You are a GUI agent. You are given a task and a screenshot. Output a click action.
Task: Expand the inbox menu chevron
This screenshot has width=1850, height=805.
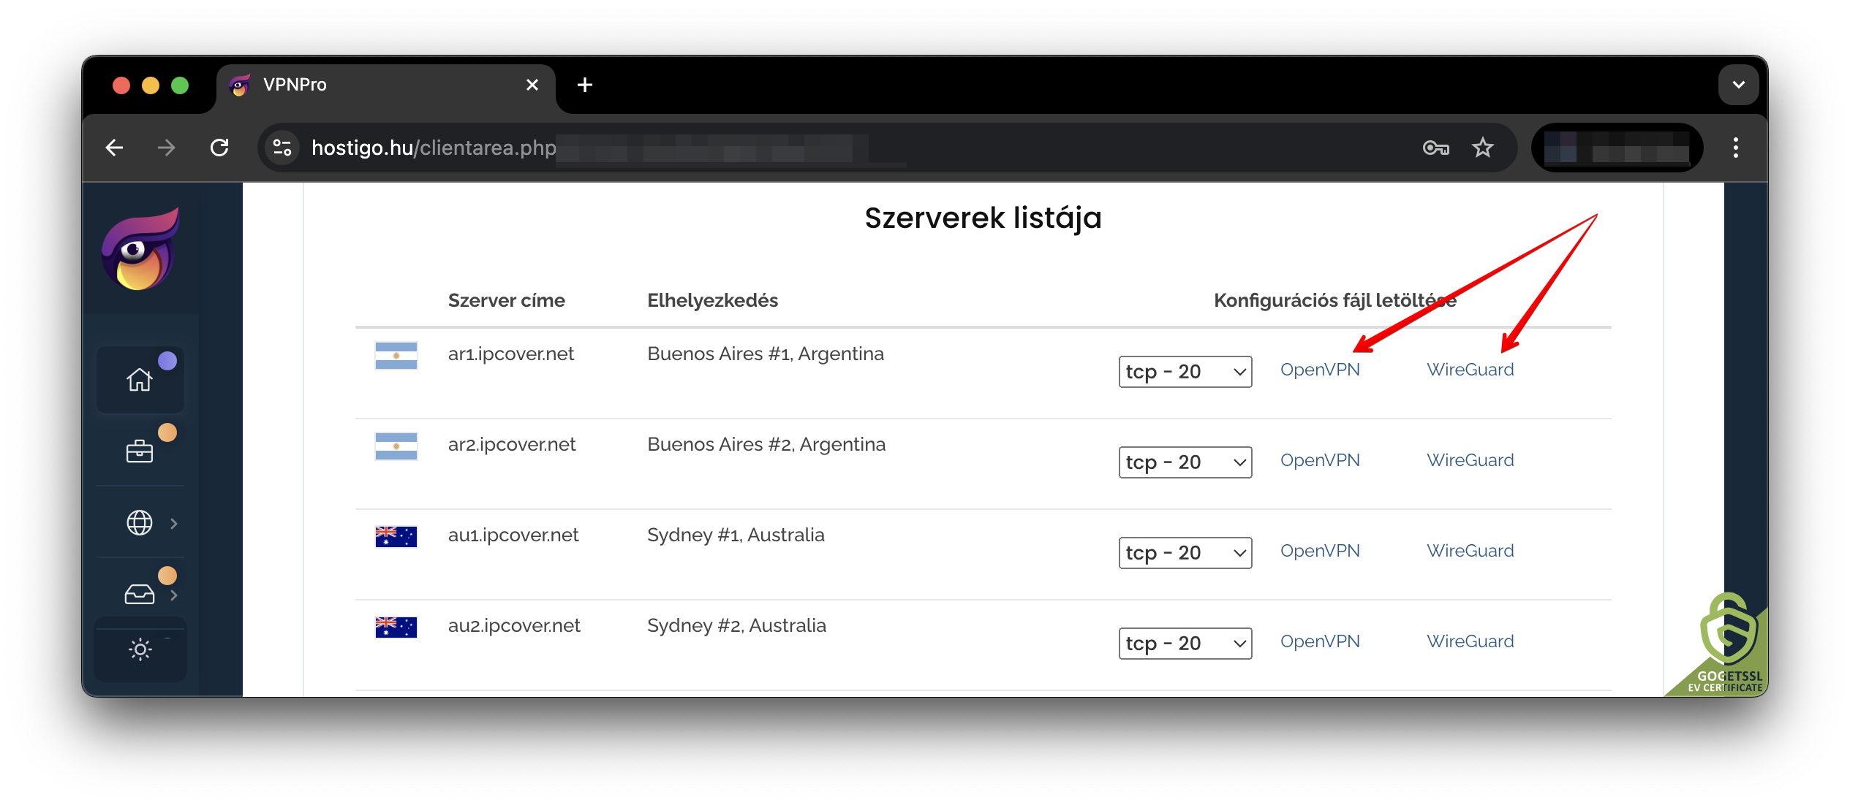click(x=174, y=595)
